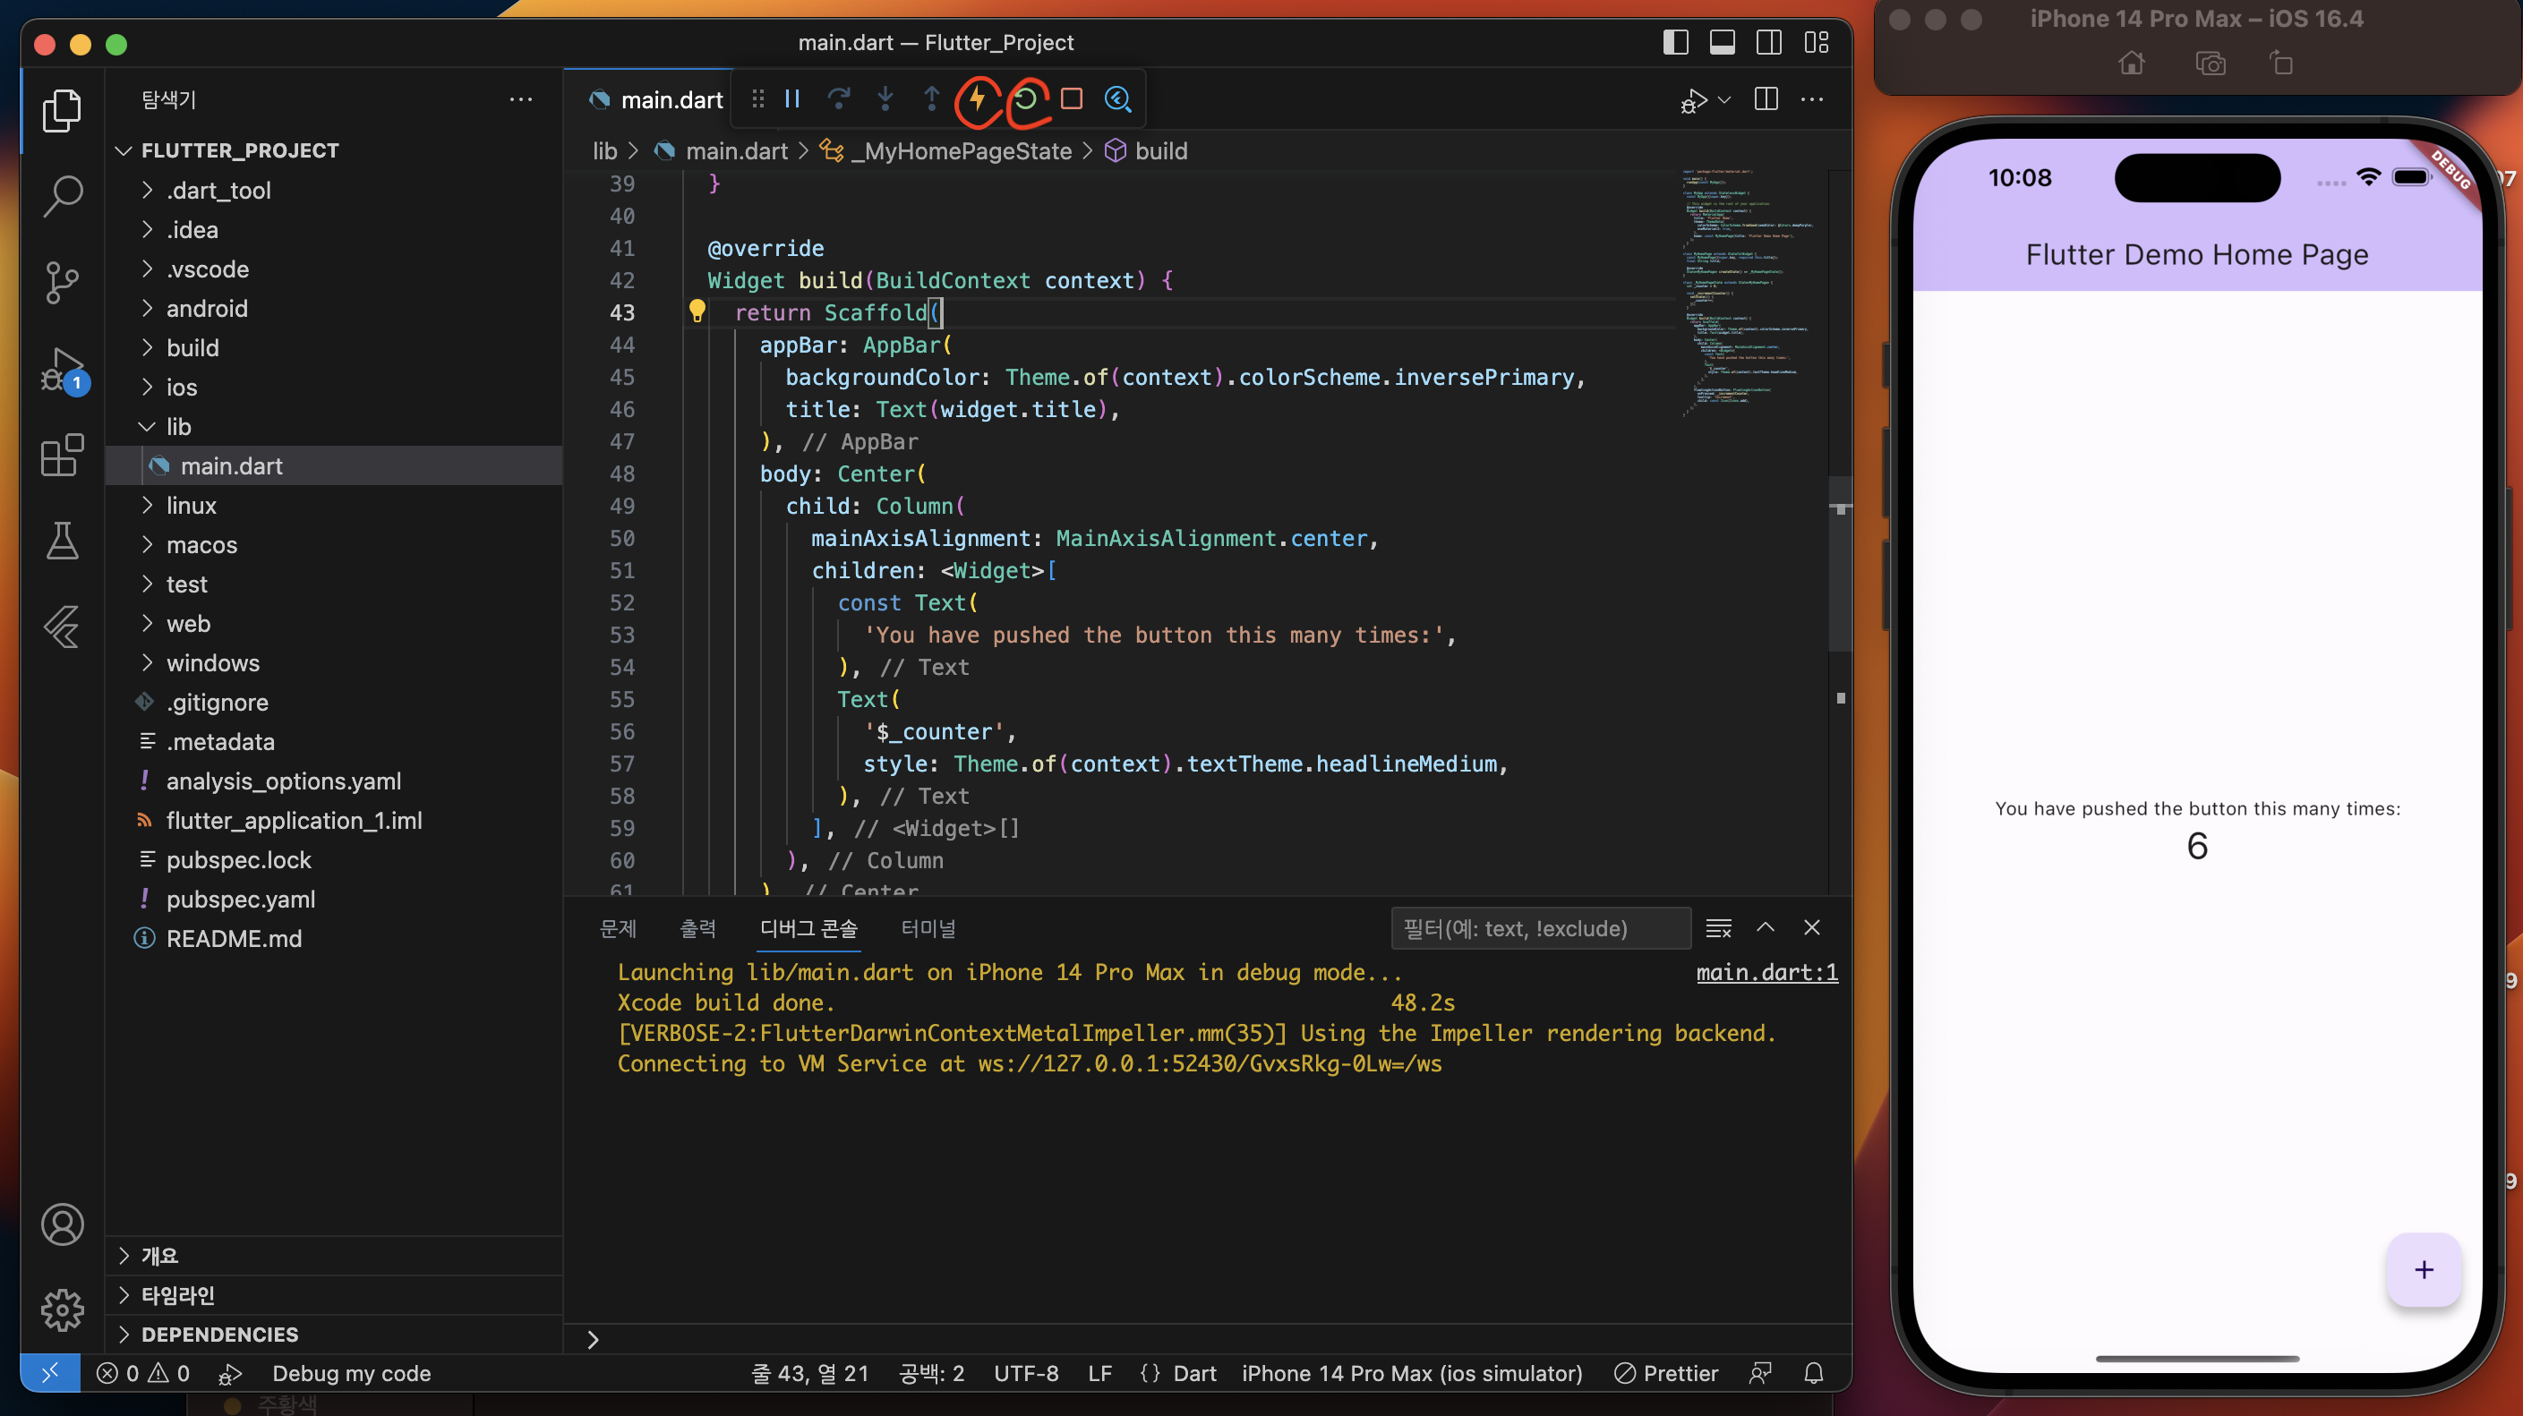Expand the DEPENDENCIES section
2523x1416 pixels.
[219, 1334]
